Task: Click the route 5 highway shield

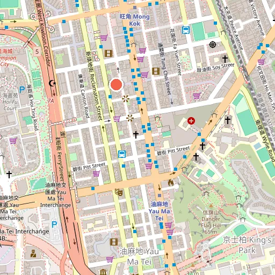Action: tap(37, 52)
